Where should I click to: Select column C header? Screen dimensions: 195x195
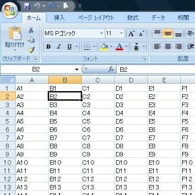pos(98,80)
